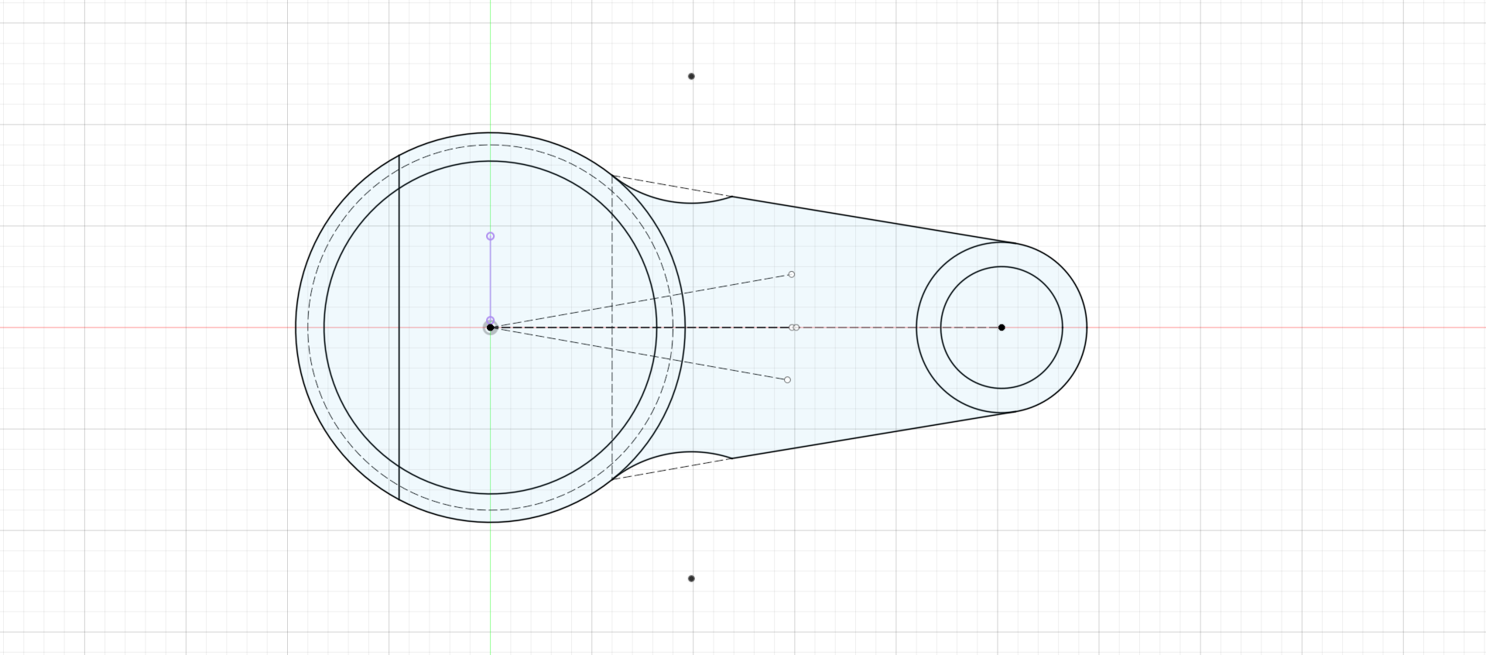1486x655 pixels.
Task: Pick the center point of the large left circle
Action: pyautogui.click(x=490, y=327)
